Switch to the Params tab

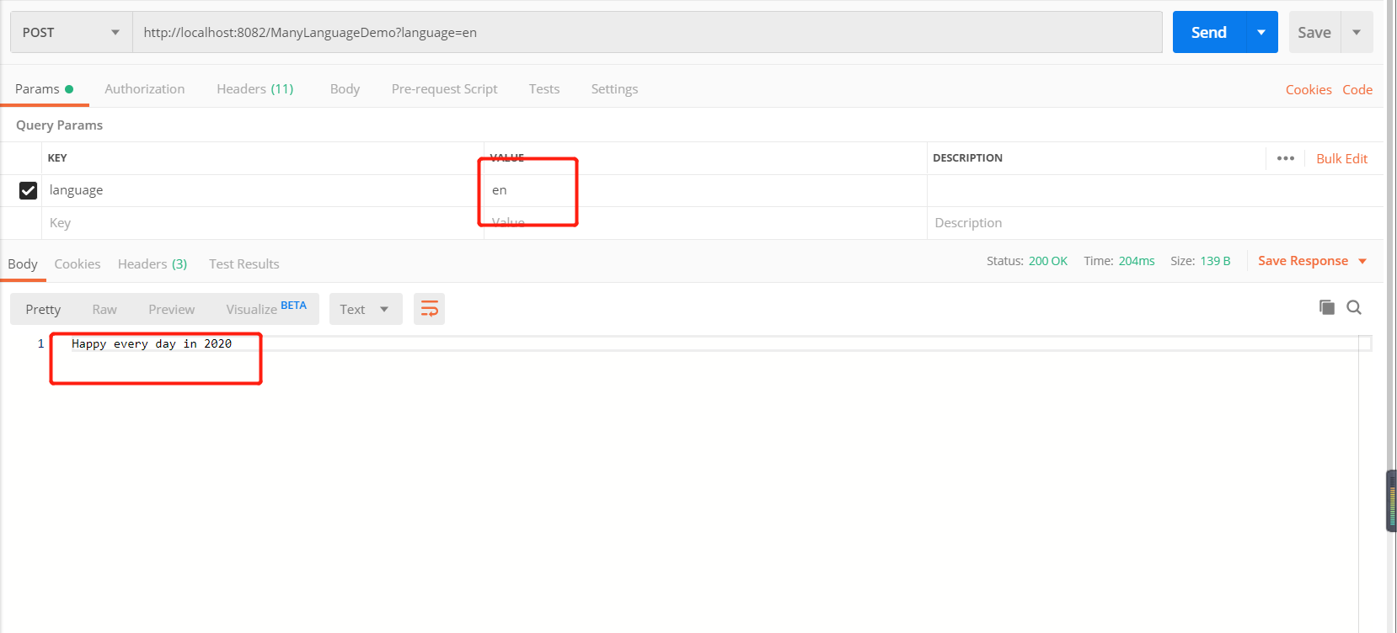(x=44, y=88)
